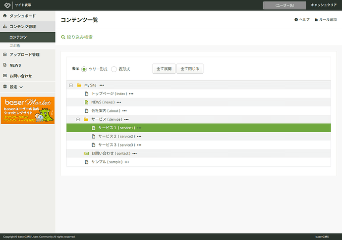Viewport: 342px width, 240px height.
Task: Select 表形式 radio button
Action: (x=114, y=69)
